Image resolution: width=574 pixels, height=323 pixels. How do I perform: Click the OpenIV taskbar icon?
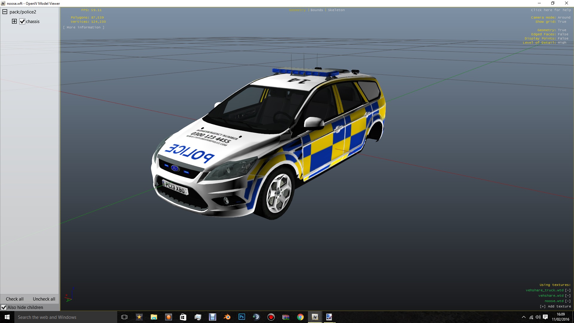point(315,317)
